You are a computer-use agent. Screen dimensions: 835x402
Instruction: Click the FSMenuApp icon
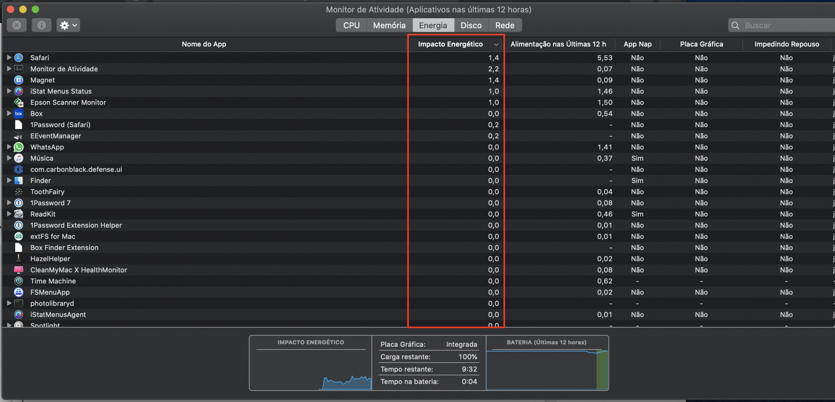19,292
